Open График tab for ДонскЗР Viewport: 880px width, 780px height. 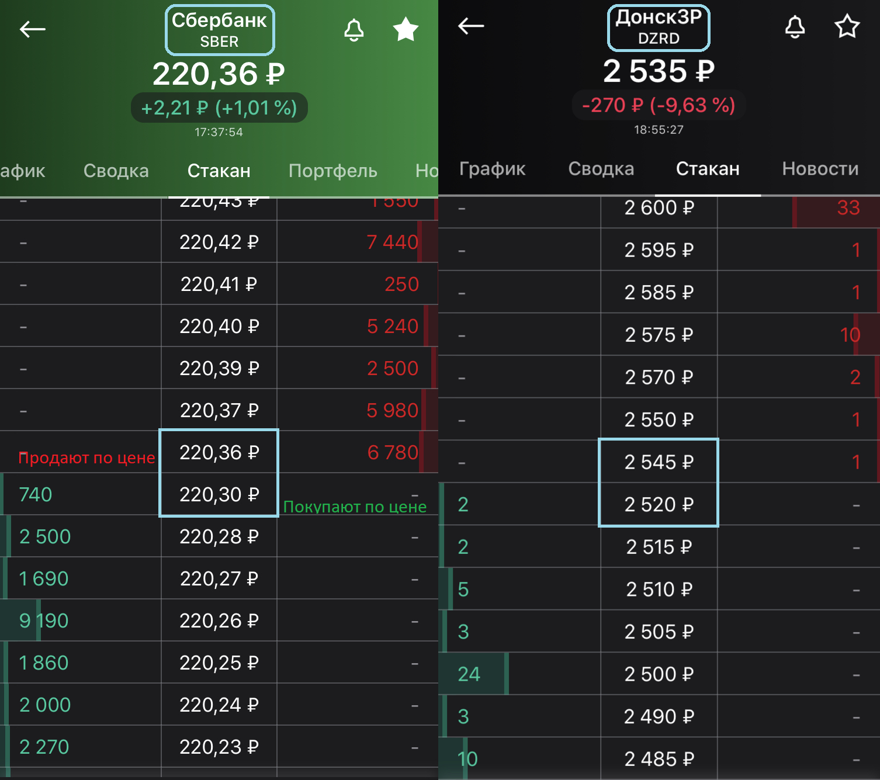coord(492,169)
